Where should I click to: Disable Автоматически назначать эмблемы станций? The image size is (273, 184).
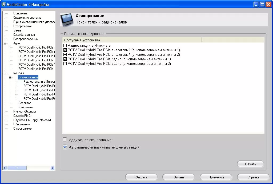(x=65, y=147)
